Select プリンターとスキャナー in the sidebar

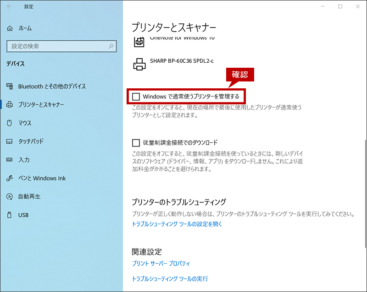[x=41, y=105]
